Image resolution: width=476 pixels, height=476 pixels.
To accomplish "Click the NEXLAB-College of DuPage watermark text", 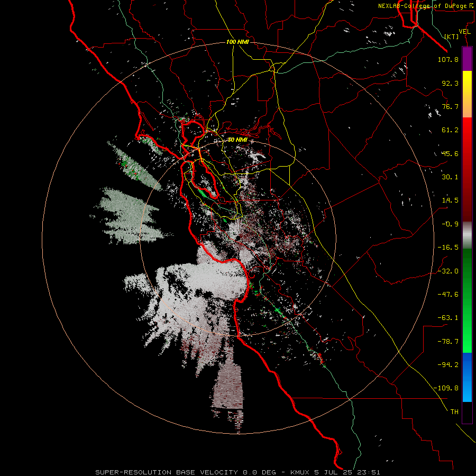I will (425, 6).
